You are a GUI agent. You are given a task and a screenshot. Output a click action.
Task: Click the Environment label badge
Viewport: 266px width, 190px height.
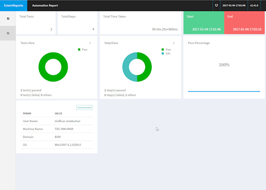pyautogui.click(x=84, y=107)
